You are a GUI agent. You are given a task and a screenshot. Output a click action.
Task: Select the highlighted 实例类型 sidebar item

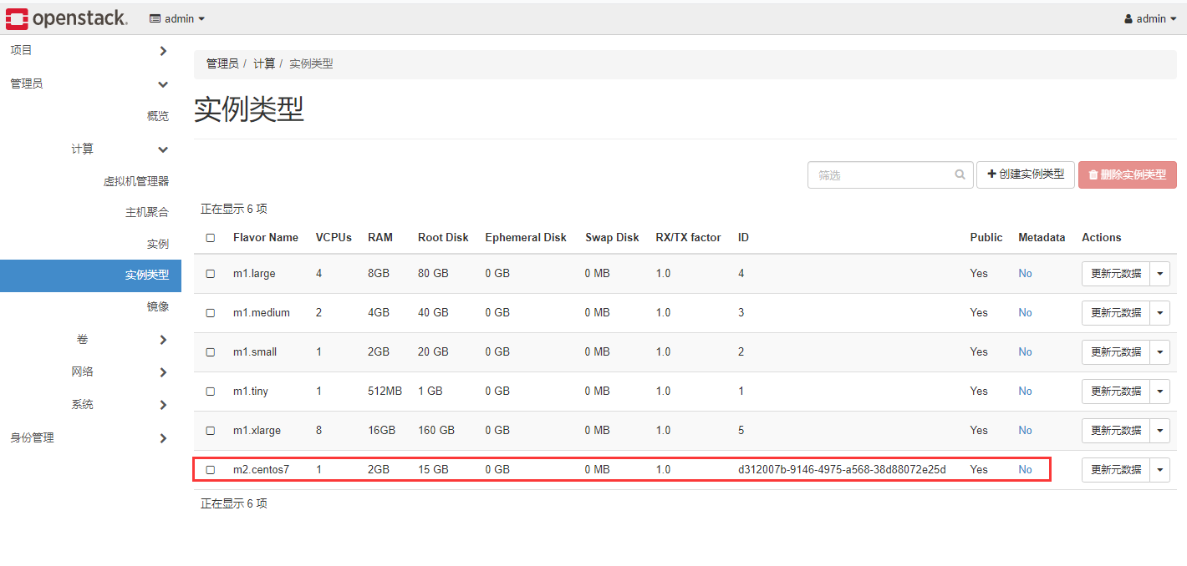pyautogui.click(x=90, y=275)
